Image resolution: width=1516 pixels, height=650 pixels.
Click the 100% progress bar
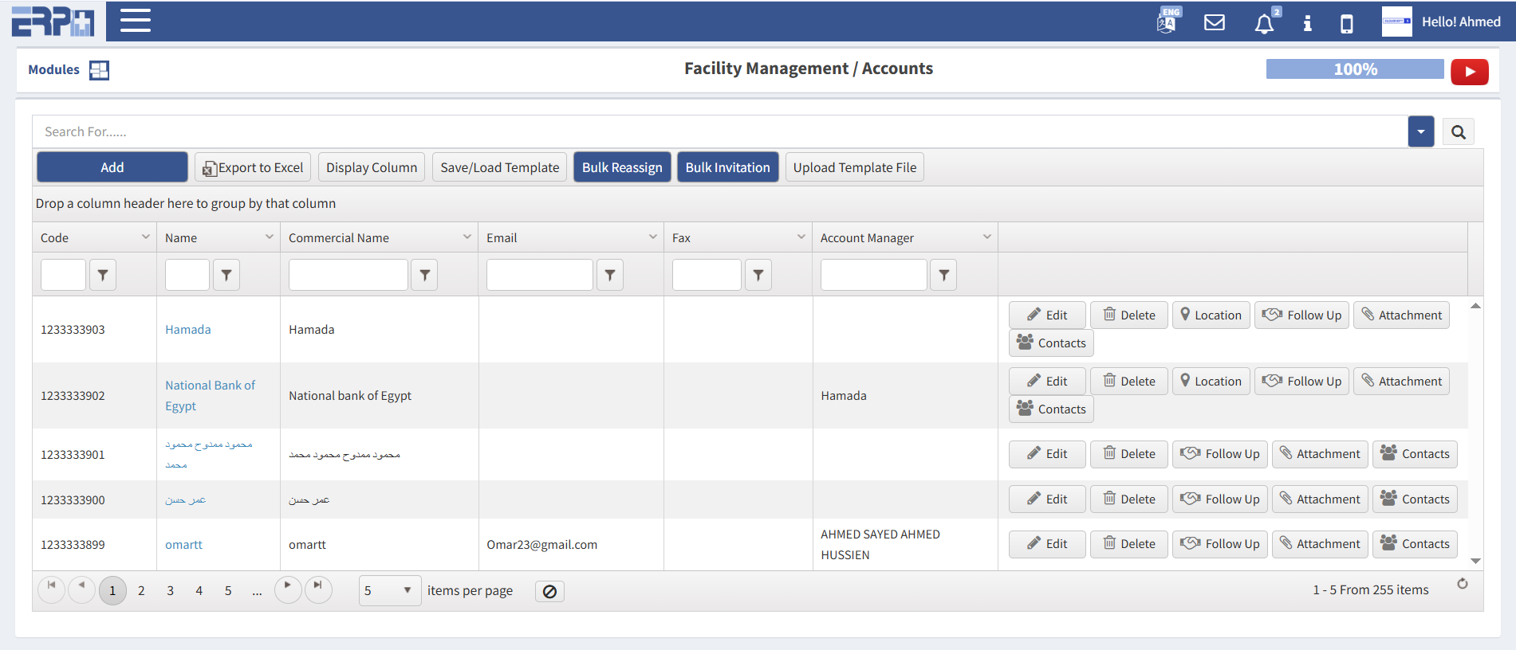(1354, 69)
